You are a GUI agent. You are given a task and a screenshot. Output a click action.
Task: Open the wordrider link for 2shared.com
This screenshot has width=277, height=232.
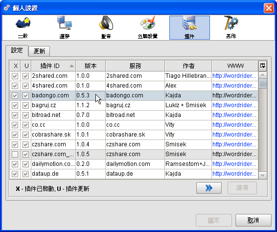tap(234, 76)
